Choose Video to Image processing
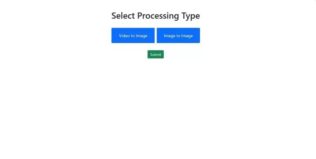 pos(133,35)
